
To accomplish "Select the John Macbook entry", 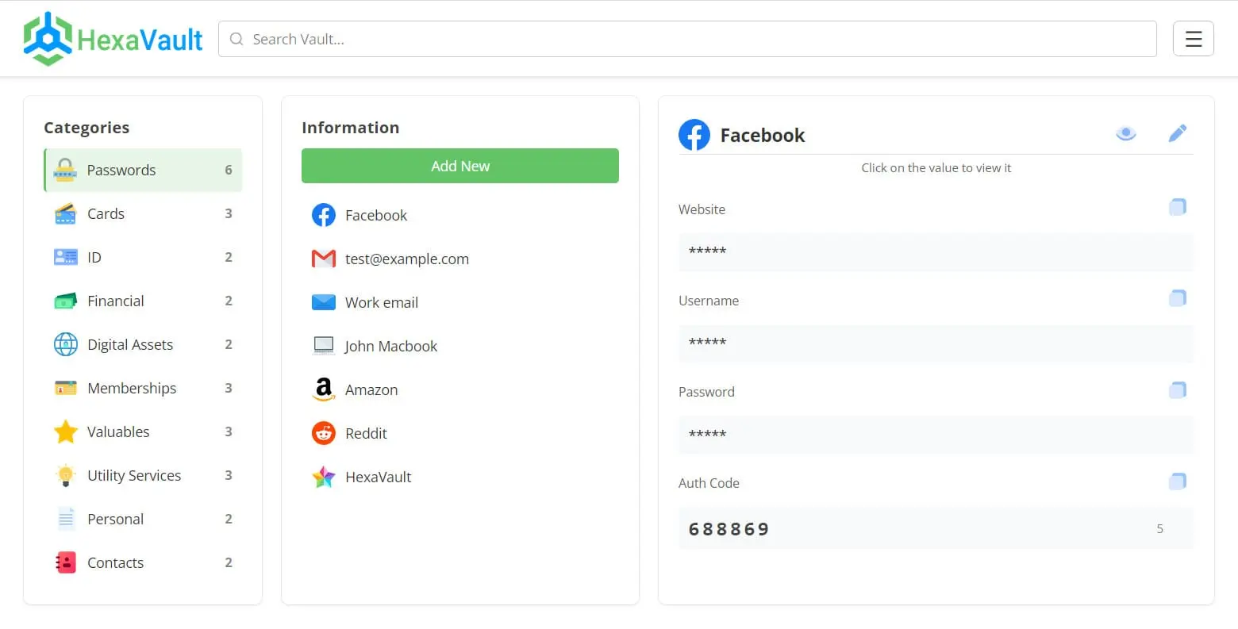I will [460, 346].
